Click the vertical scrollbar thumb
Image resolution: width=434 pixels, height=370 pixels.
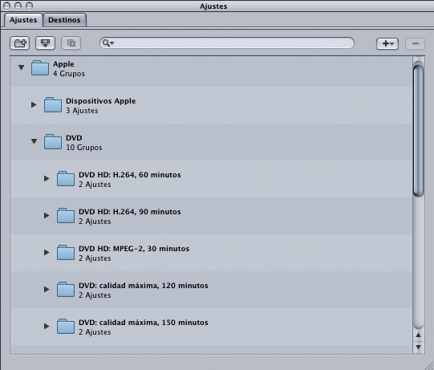(x=418, y=130)
